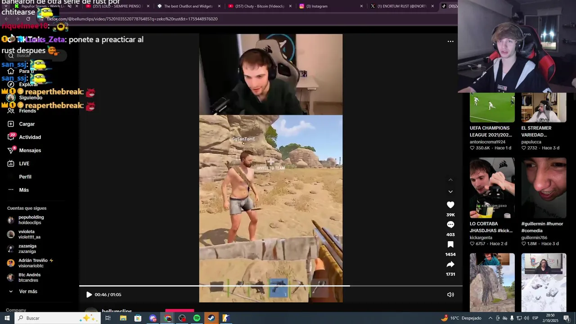Open Spotify from the taskbar
576x324 pixels.
(197, 318)
